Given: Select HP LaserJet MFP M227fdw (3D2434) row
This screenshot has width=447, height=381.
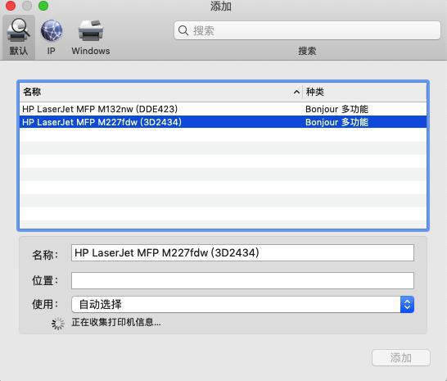Looking at the screenshot, I should point(223,122).
